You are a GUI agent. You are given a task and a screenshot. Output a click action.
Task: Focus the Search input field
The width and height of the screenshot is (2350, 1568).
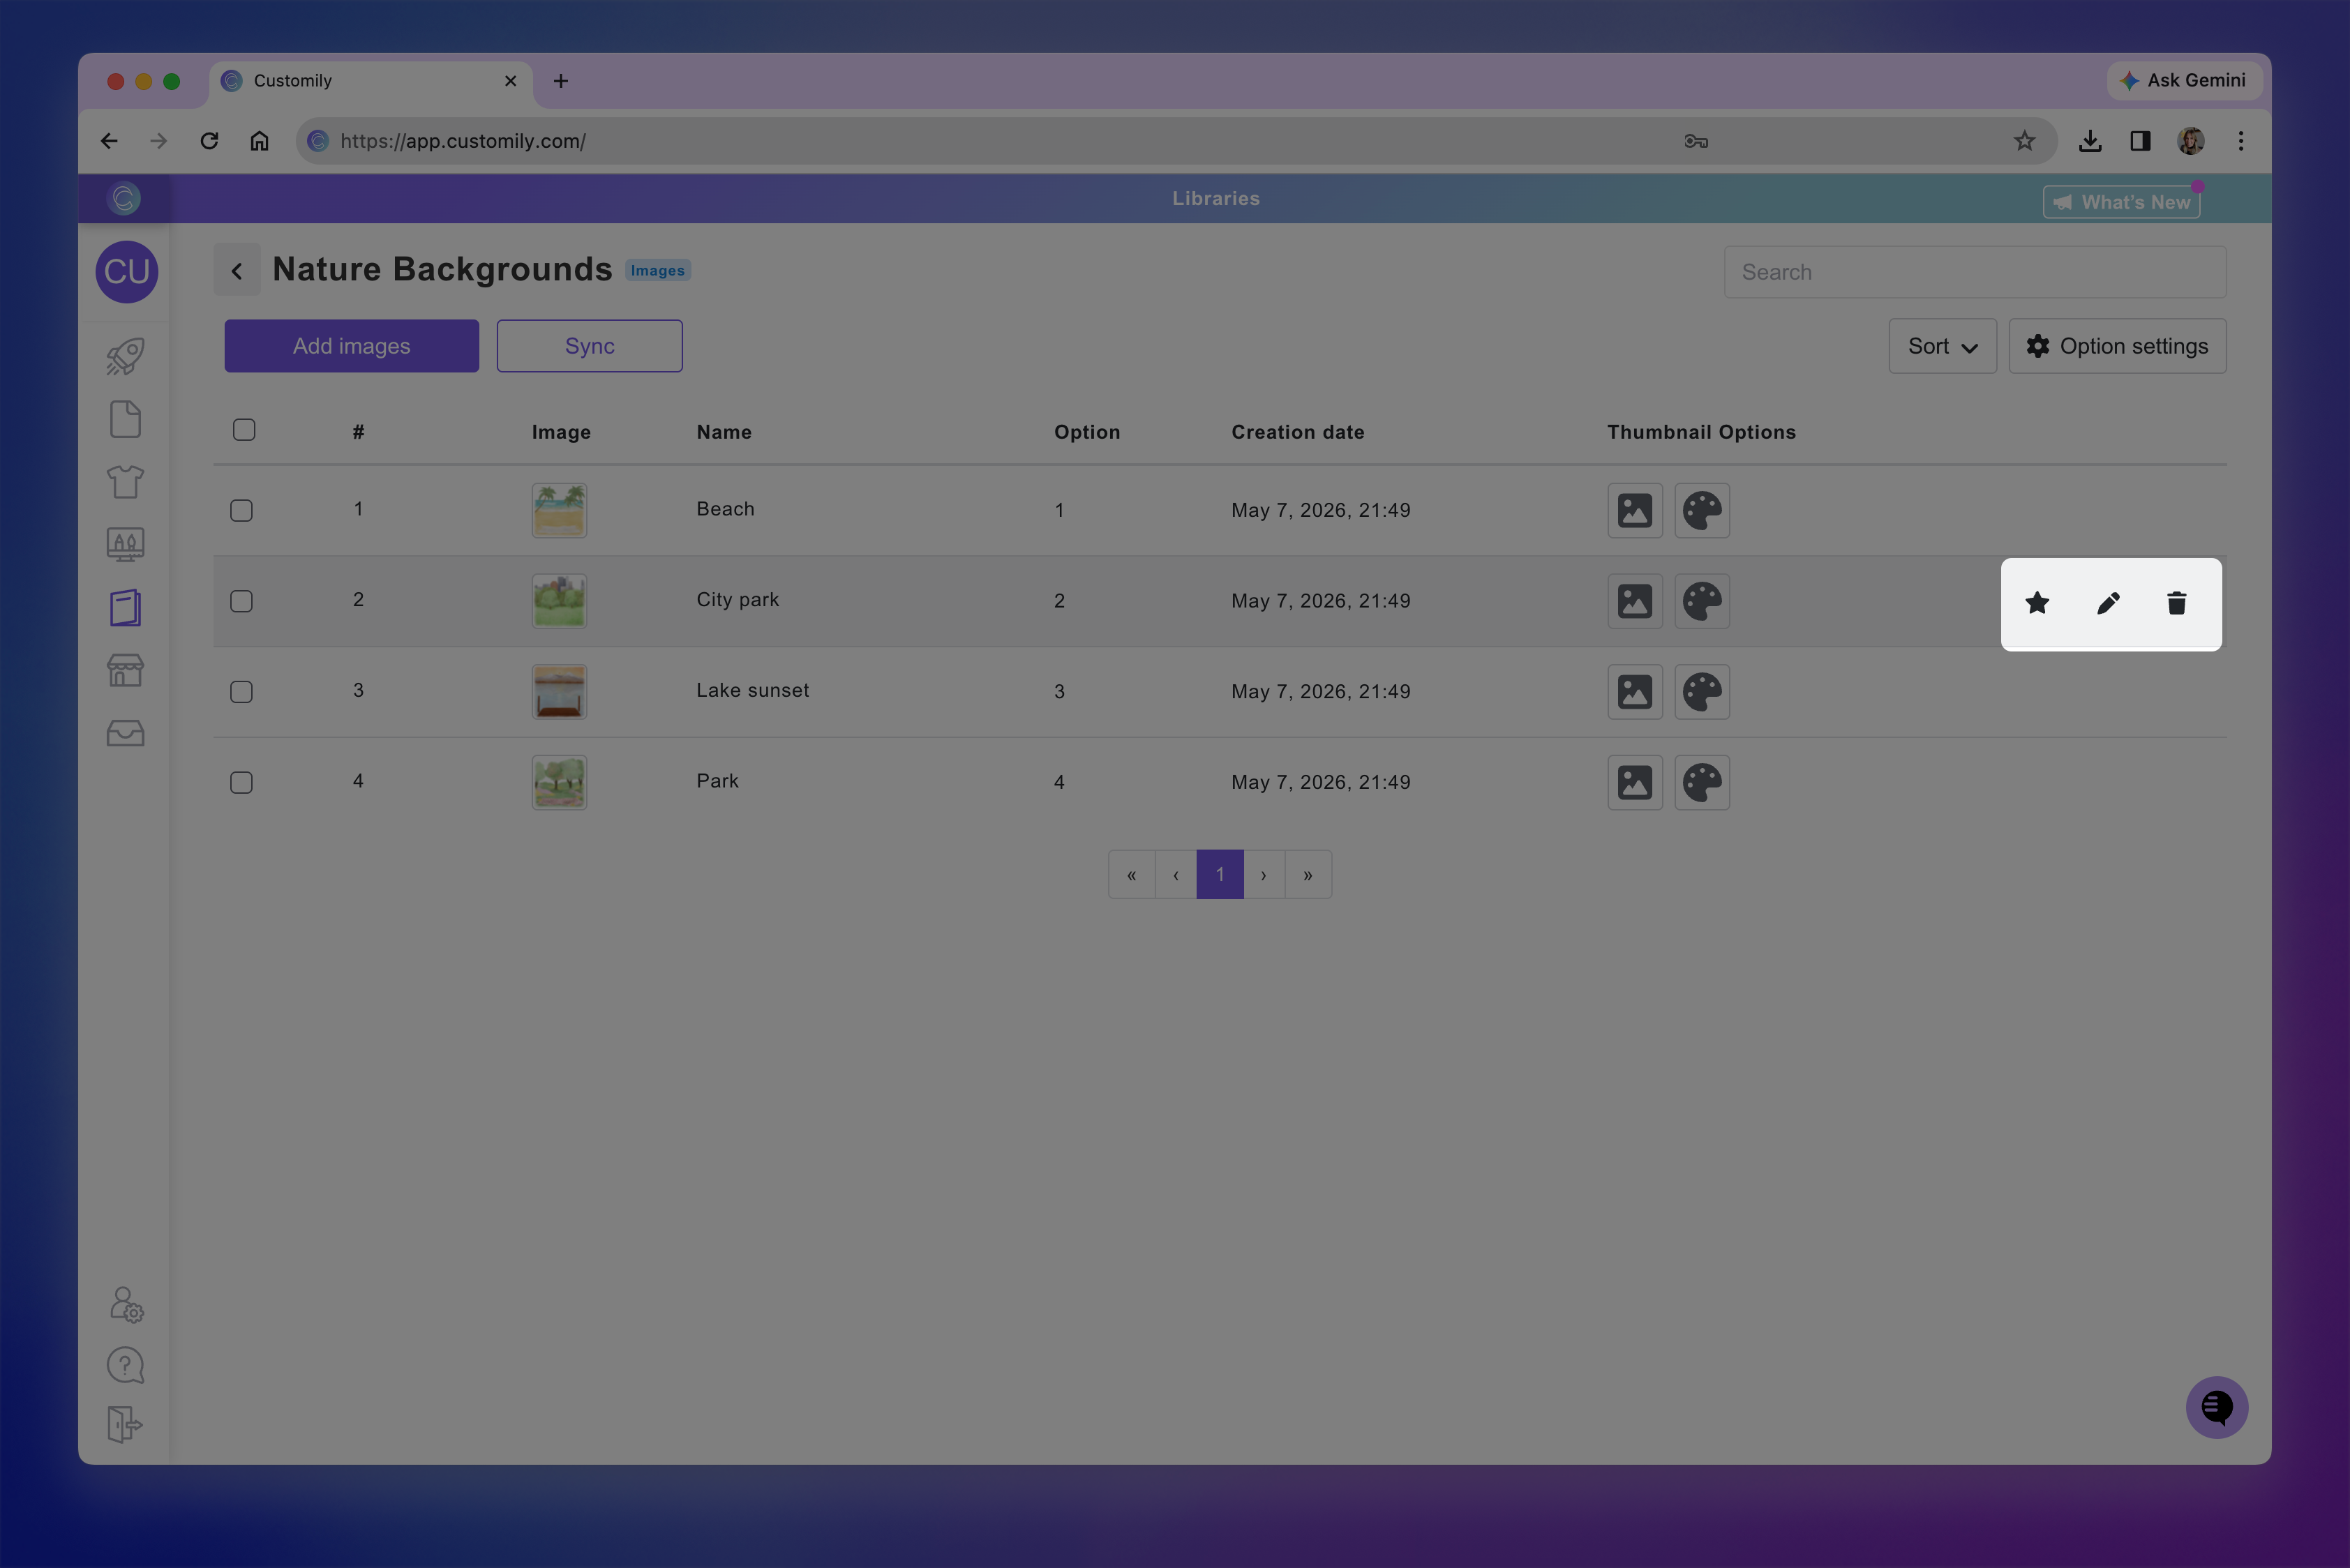[x=1975, y=272]
